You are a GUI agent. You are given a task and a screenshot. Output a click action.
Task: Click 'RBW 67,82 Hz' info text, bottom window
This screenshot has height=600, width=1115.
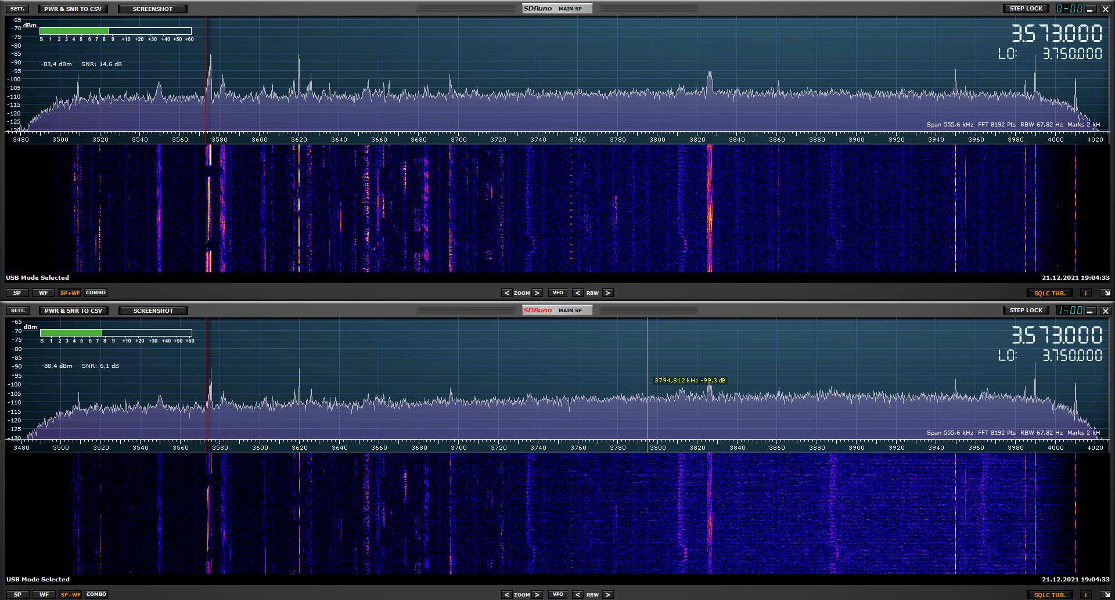click(1041, 433)
